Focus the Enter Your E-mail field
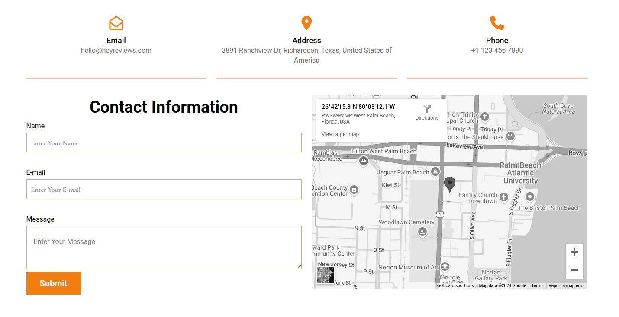This screenshot has height=317, width=619. (x=164, y=189)
